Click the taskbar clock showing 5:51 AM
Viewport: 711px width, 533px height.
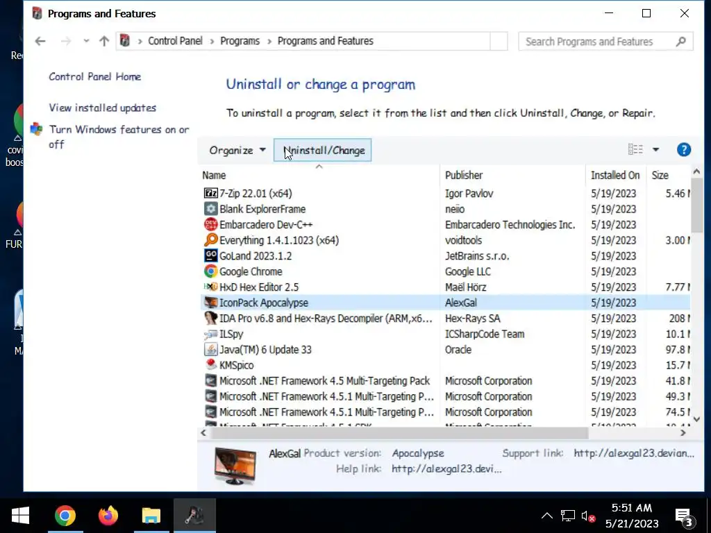pyautogui.click(x=632, y=516)
